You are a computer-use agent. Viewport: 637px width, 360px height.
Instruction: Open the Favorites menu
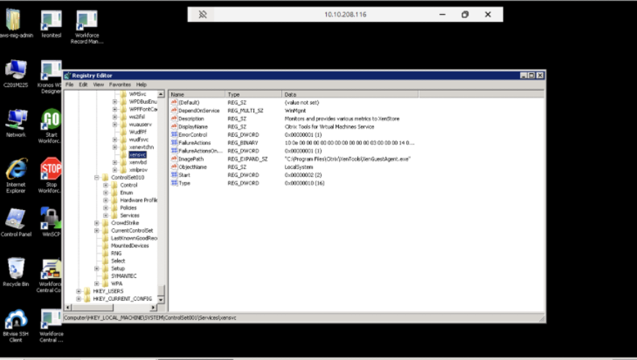[120, 84]
